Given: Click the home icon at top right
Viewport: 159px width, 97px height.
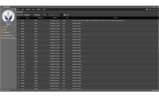Looking at the screenshot, I should pos(147,9).
